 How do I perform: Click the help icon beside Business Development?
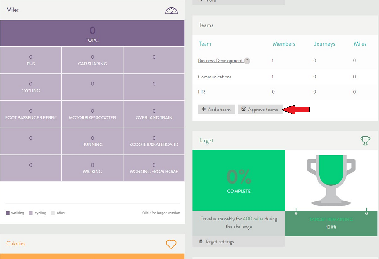click(247, 61)
